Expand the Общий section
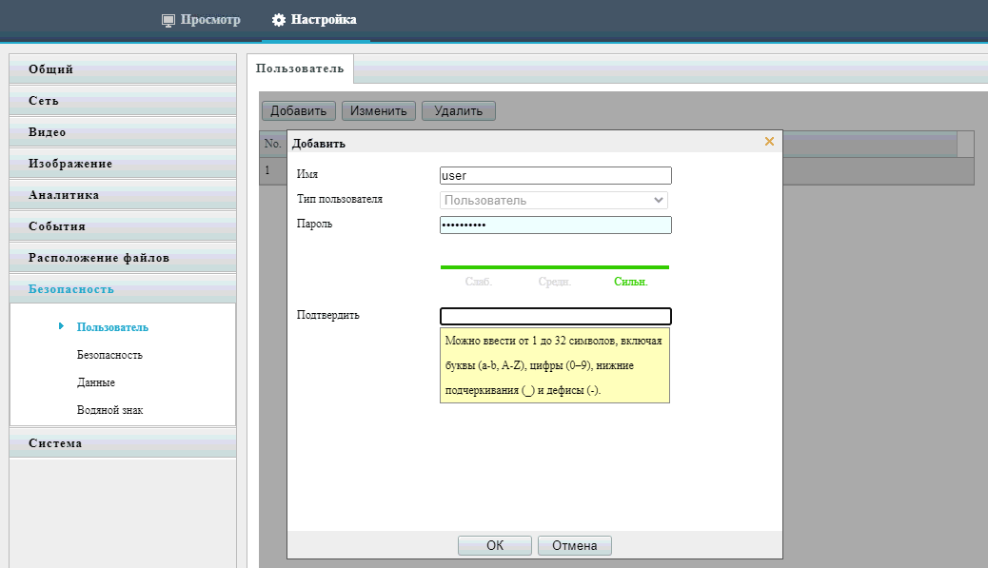This screenshot has width=988, height=568. point(123,69)
